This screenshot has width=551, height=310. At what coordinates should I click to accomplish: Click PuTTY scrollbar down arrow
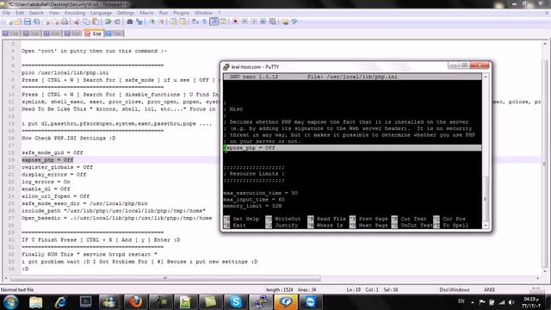tap(486, 226)
